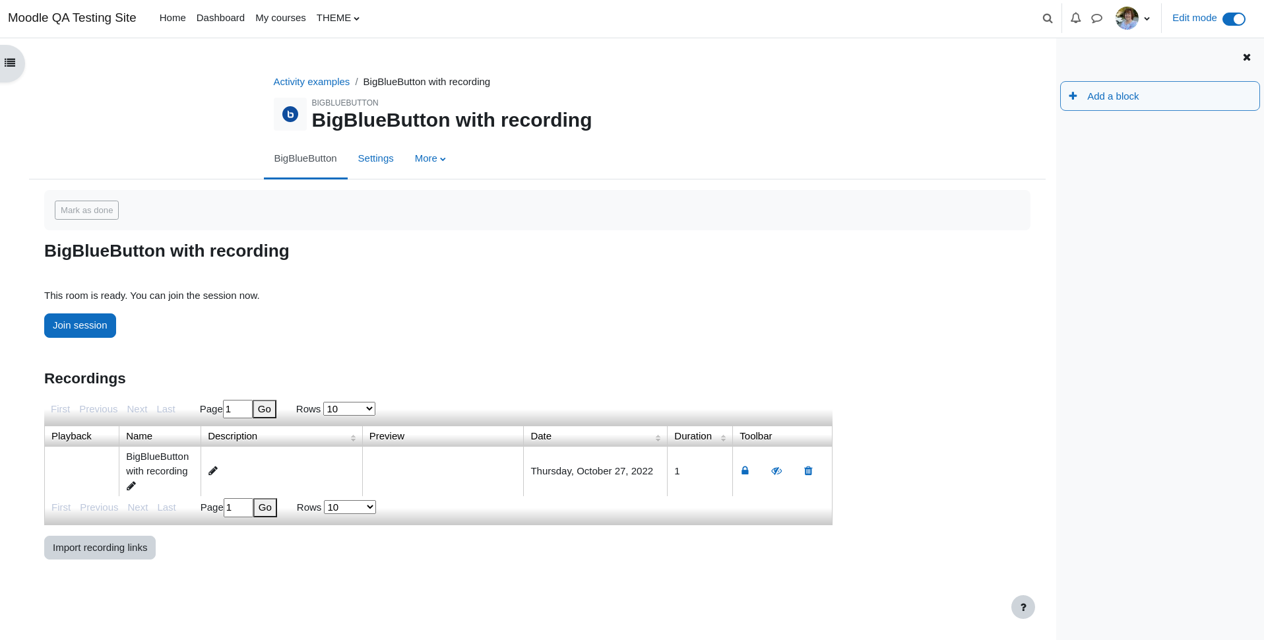The height and width of the screenshot is (640, 1264).
Task: Open bottom Rows dropdown
Action: (350, 507)
